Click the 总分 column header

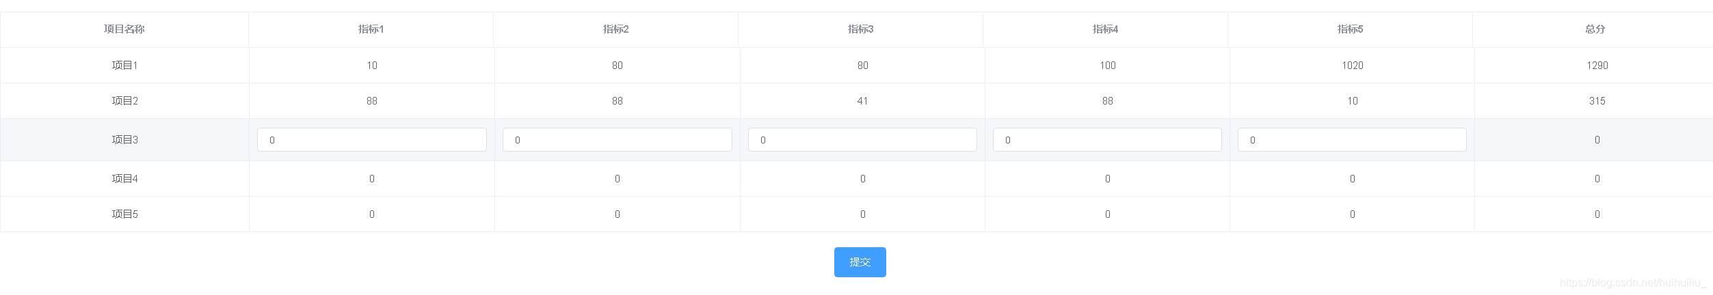point(1595,29)
